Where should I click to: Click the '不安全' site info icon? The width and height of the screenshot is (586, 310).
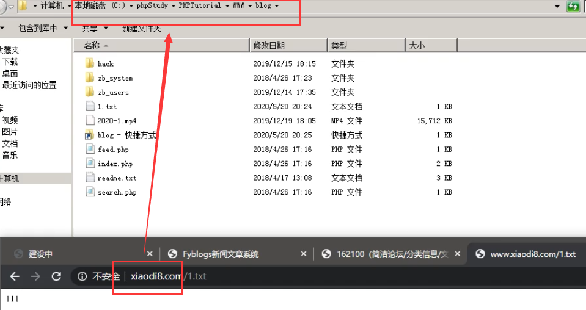(x=82, y=276)
